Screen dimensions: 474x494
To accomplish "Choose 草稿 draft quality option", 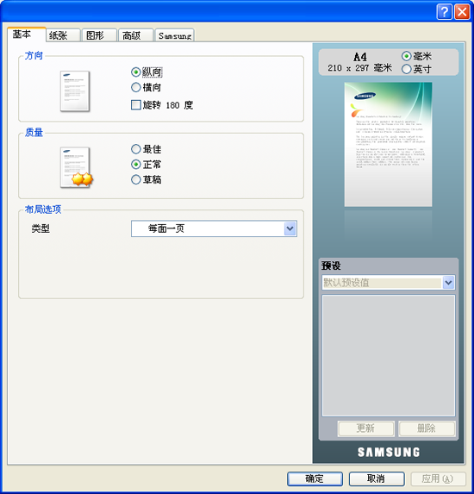I will [x=147, y=179].
